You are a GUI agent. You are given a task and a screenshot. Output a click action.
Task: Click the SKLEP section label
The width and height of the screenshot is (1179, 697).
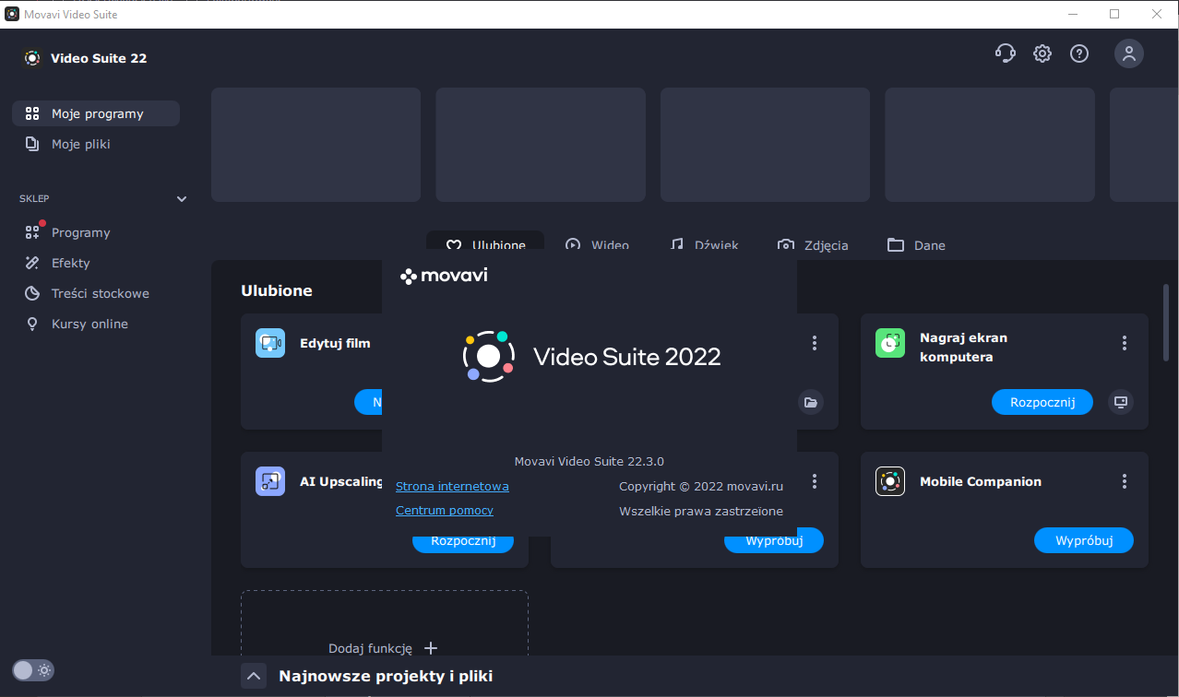(x=34, y=198)
